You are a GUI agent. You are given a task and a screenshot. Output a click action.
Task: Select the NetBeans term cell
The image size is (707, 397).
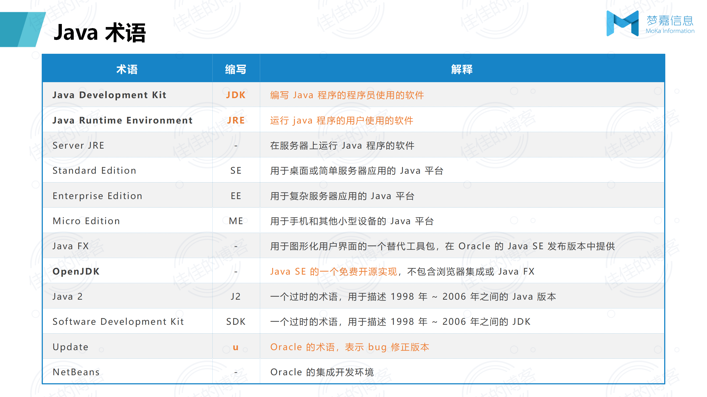point(76,372)
